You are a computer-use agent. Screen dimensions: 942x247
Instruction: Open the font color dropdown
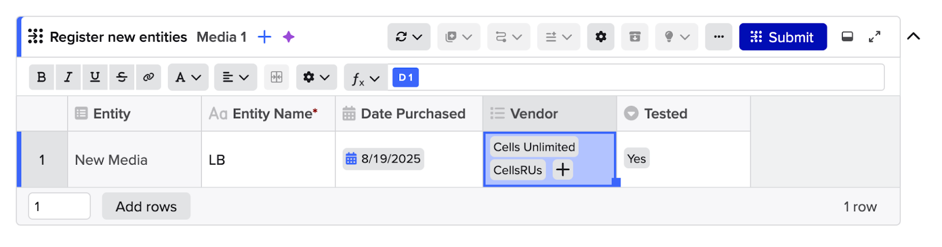(x=188, y=77)
